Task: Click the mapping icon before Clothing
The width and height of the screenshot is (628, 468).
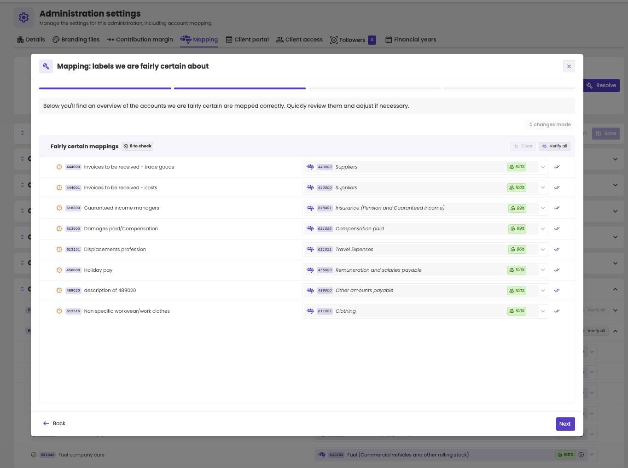Action: point(310,311)
